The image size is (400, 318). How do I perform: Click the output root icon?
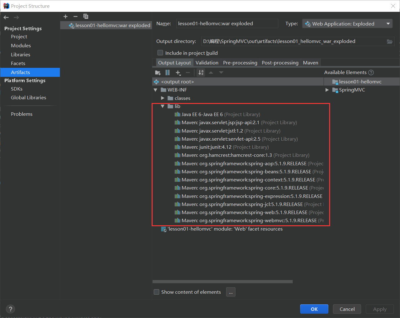[157, 82]
